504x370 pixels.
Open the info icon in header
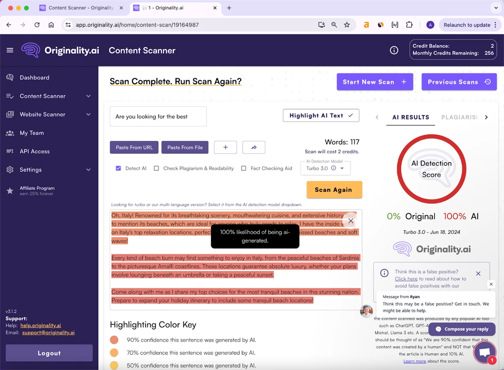click(x=394, y=50)
